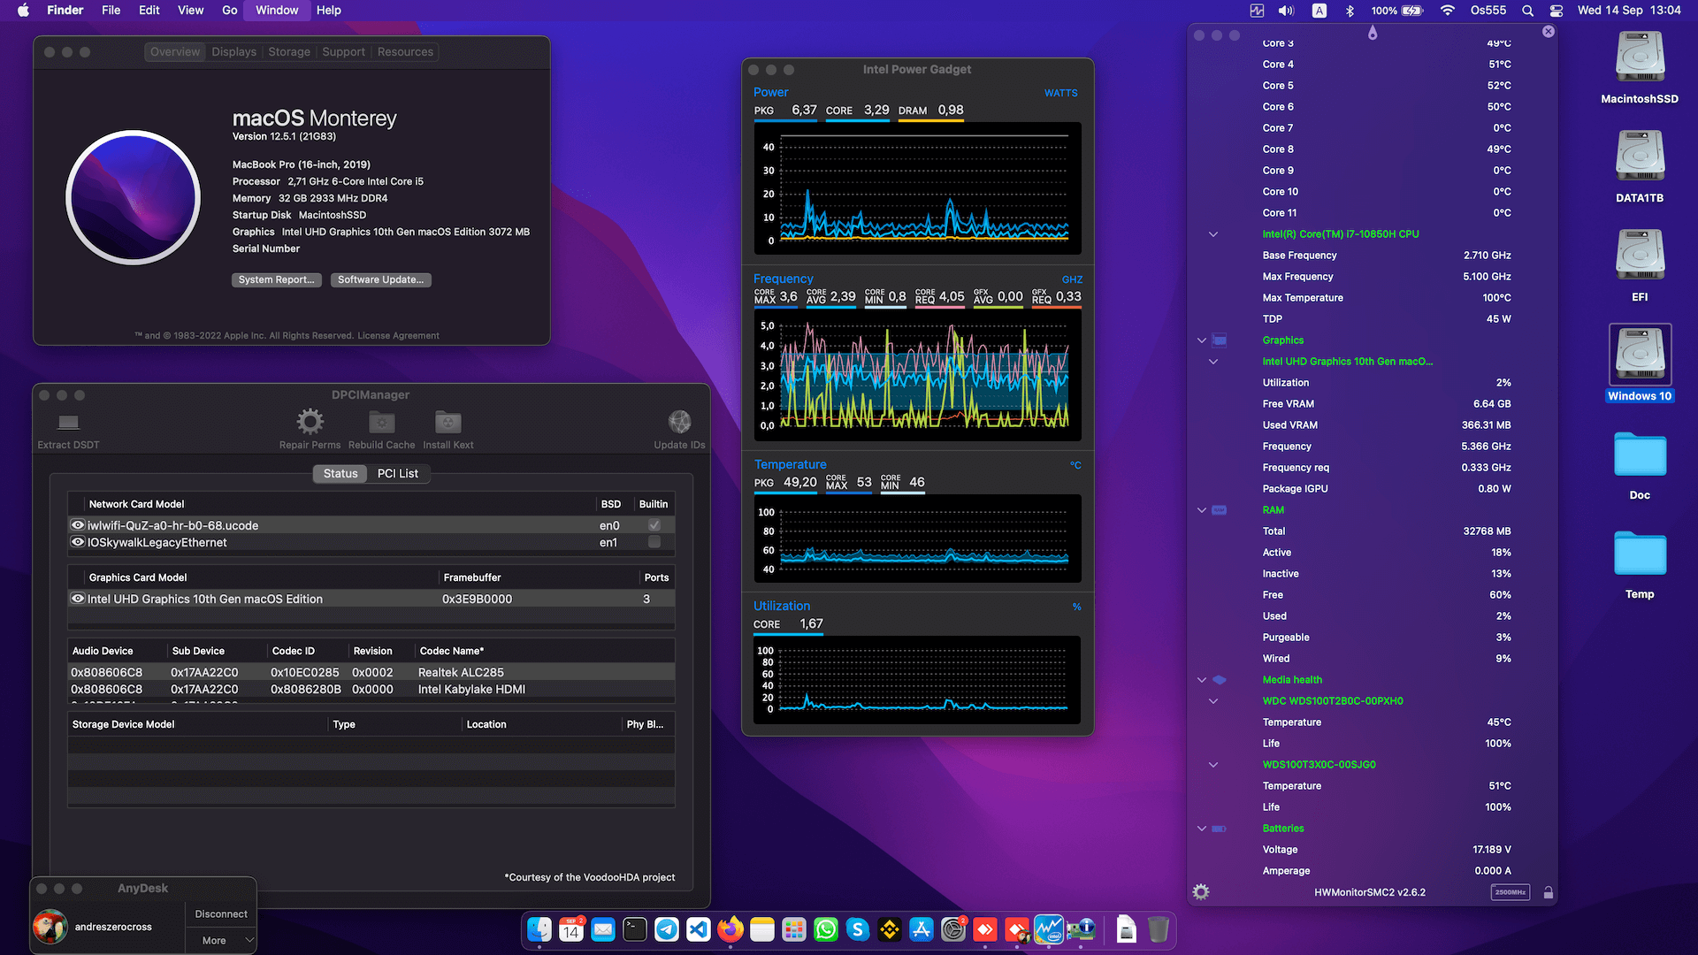This screenshot has width=1698, height=955.
Task: Click the Bluetooth menu bar icon
Action: coord(1350,11)
